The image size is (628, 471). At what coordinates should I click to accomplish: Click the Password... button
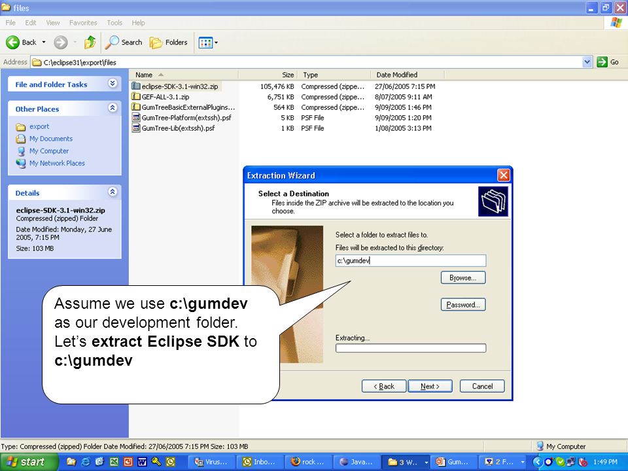pyautogui.click(x=463, y=304)
